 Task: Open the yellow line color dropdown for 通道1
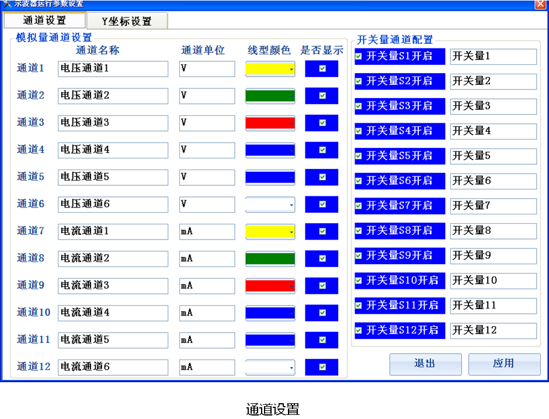tap(291, 70)
